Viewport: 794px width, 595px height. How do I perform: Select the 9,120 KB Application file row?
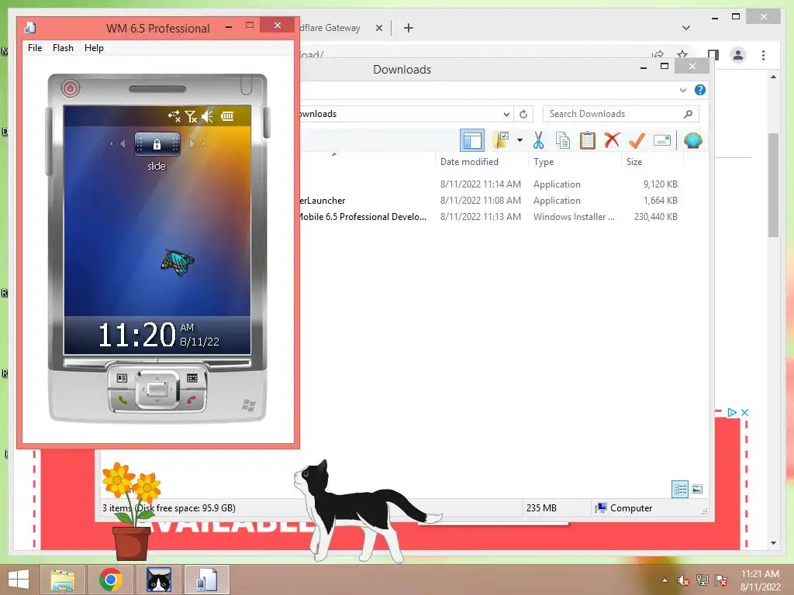click(490, 184)
